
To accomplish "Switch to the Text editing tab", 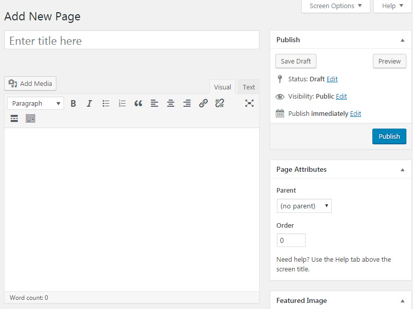I will point(248,87).
